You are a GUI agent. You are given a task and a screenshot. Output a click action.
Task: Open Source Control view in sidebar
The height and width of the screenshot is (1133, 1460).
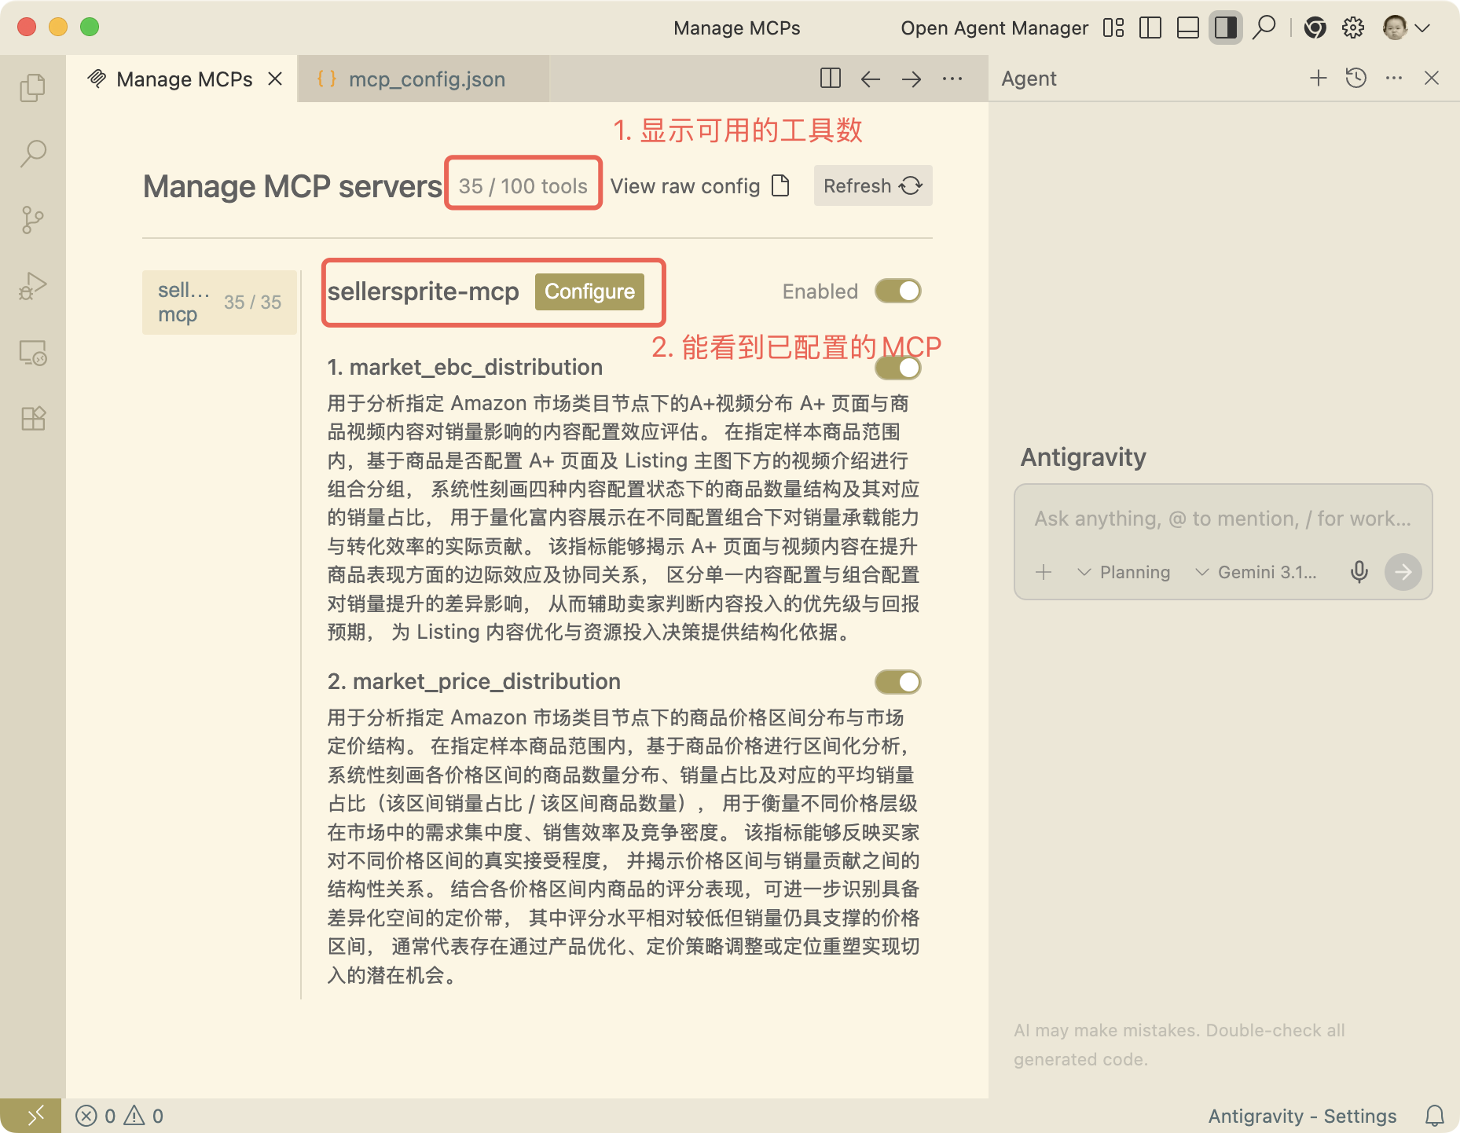(33, 220)
